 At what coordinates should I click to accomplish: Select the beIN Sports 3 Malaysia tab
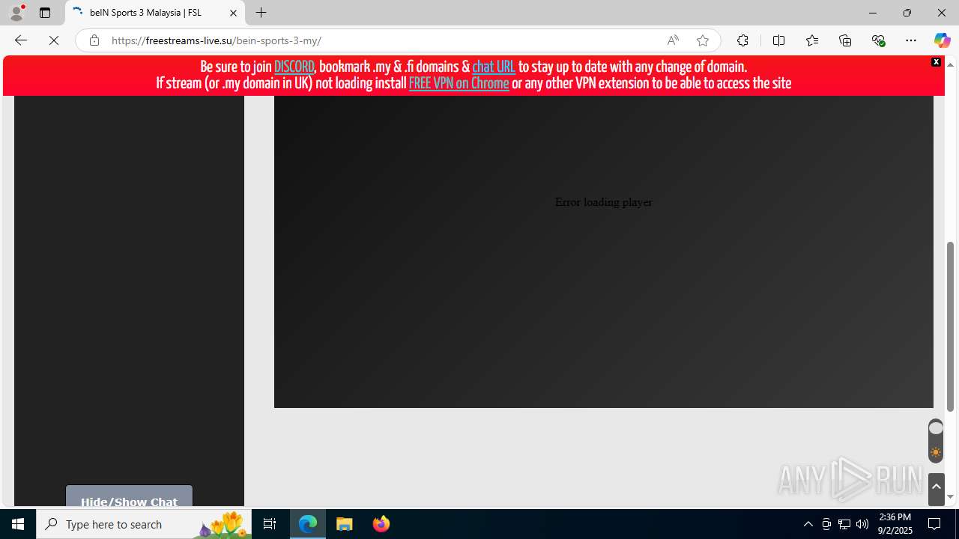155,13
